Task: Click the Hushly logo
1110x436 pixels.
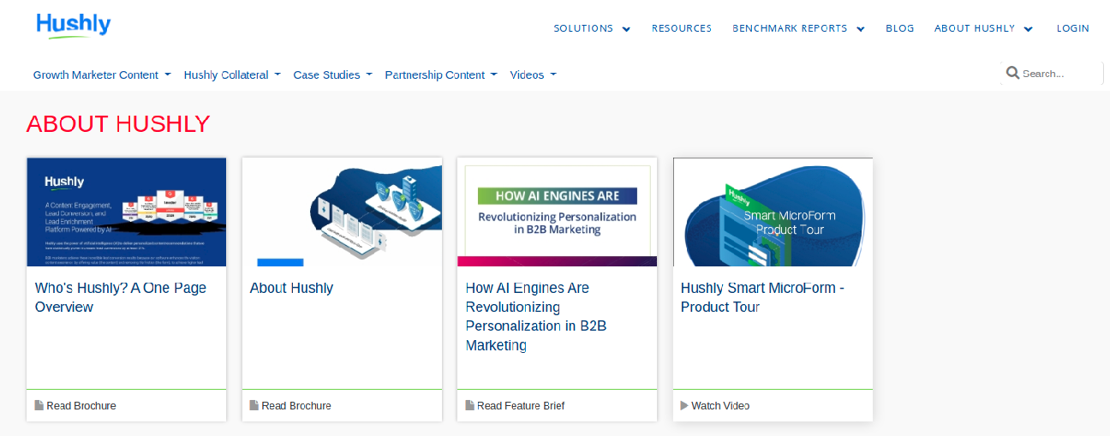Action: (x=74, y=26)
